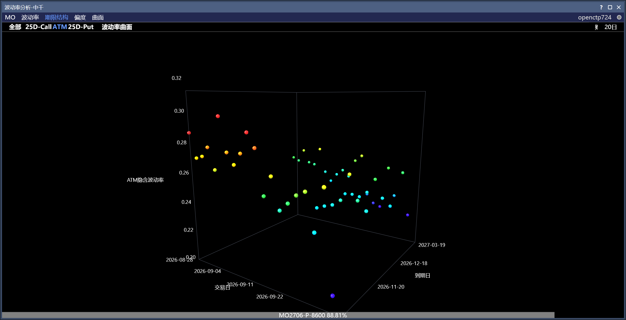The image size is (626, 320).
Task: Open the MO product selector
Action: click(x=10, y=17)
